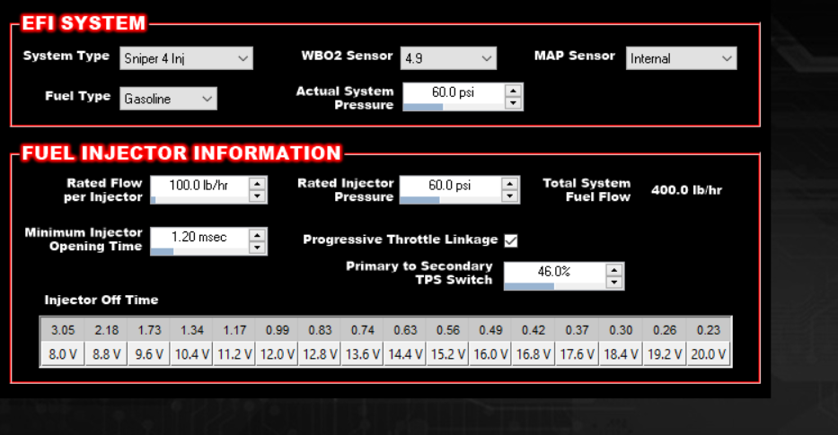Select the injector off time cell above 12.0 V
This screenshot has width=838, height=435.
[x=278, y=330]
